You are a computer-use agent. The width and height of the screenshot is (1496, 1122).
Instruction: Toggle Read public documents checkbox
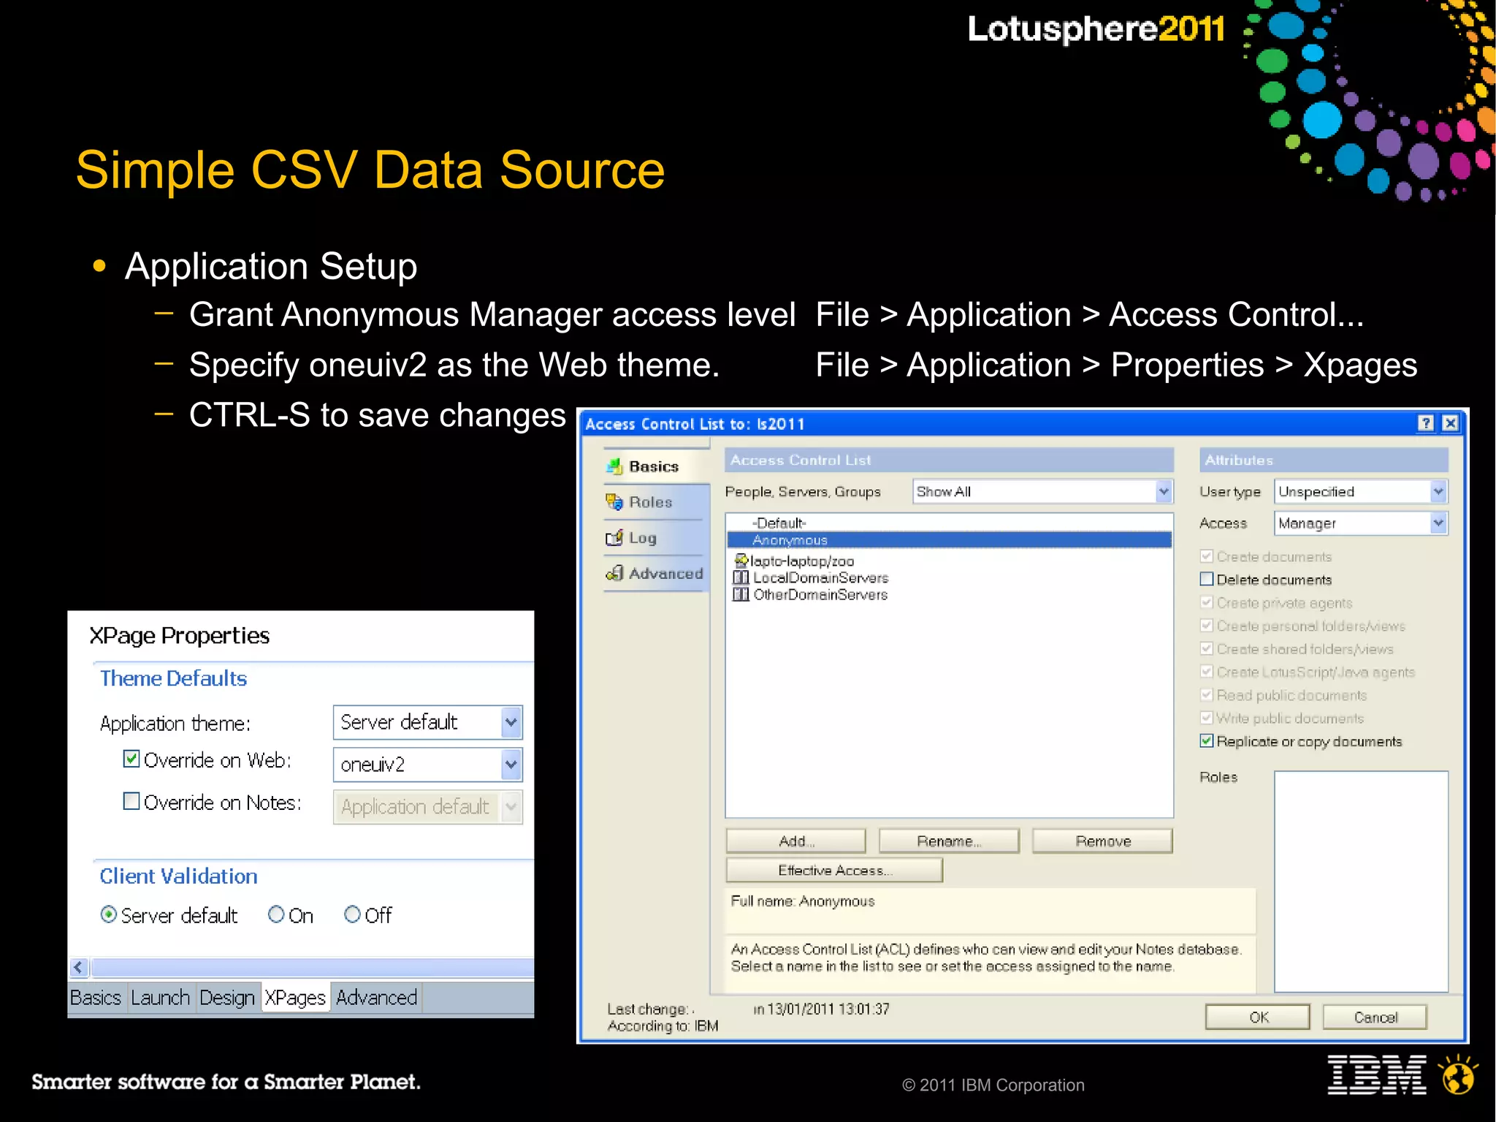click(x=1207, y=694)
